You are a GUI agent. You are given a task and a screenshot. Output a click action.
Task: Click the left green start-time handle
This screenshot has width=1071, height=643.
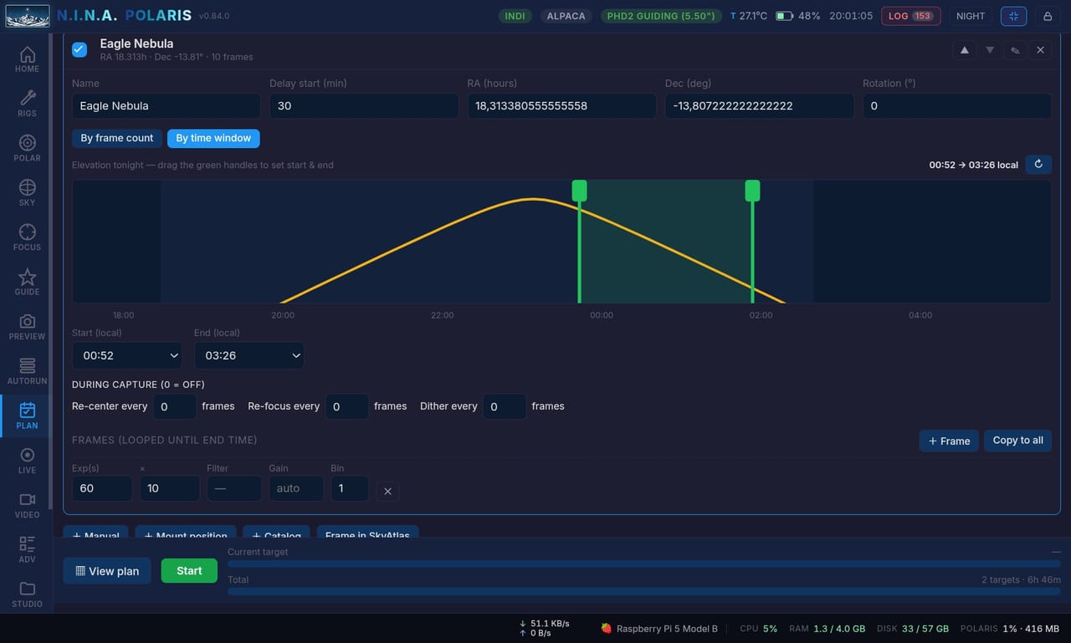point(579,191)
